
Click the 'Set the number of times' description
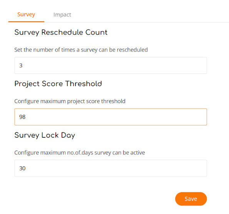(81, 50)
